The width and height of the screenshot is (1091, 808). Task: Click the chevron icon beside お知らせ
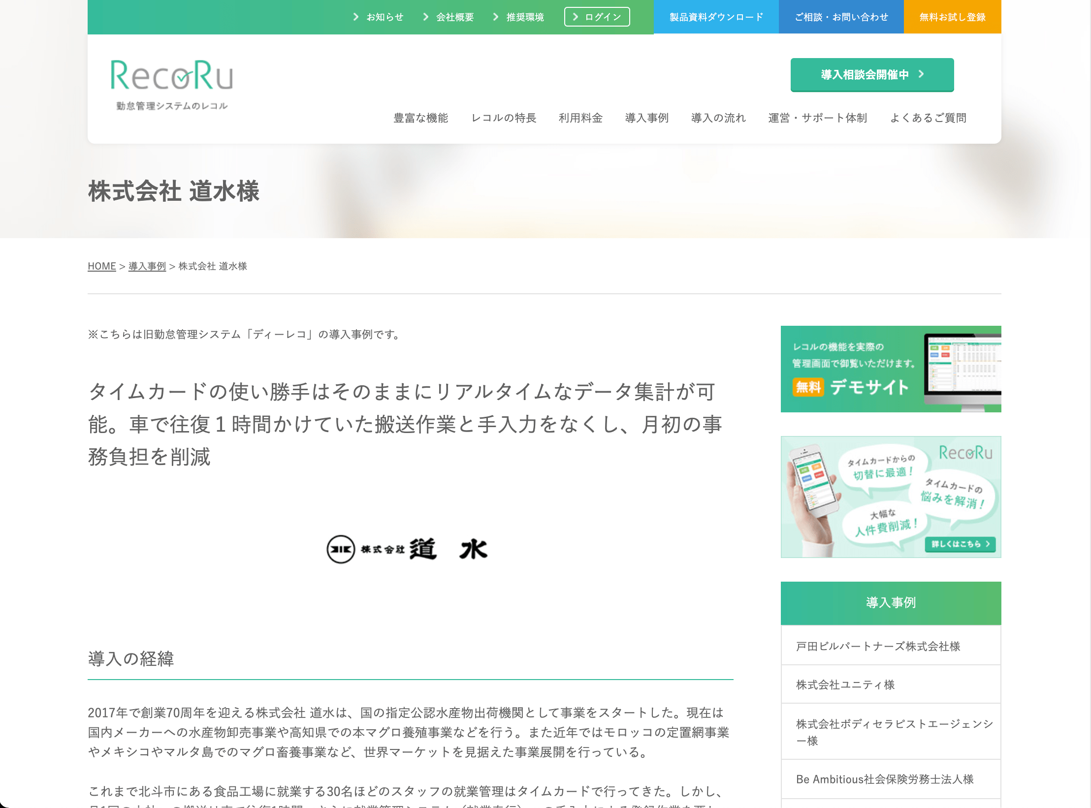click(355, 17)
